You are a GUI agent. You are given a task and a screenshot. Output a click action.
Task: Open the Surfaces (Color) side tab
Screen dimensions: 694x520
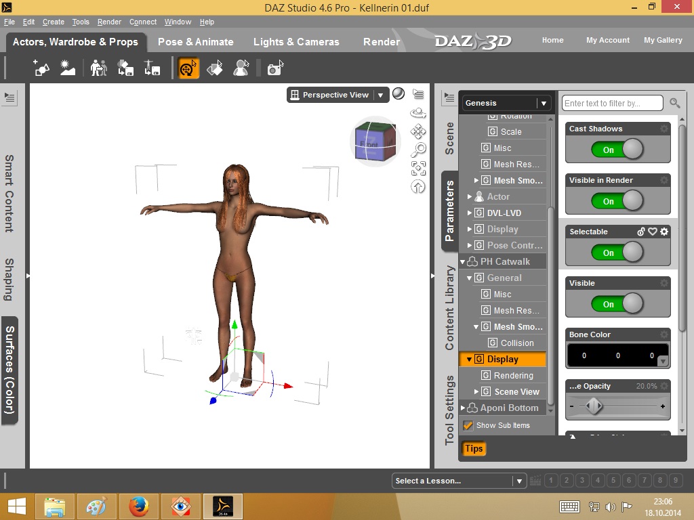pos(9,370)
